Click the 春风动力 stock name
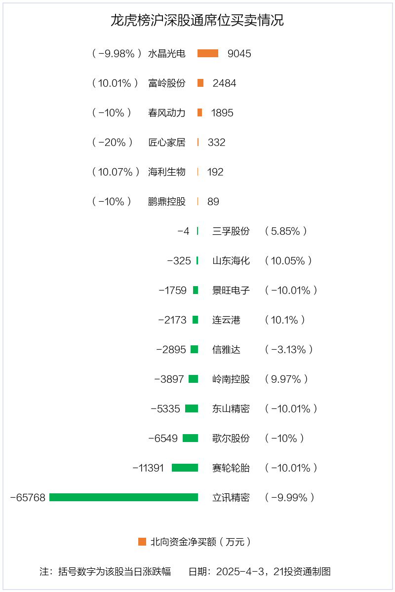395x592 pixels. point(167,112)
